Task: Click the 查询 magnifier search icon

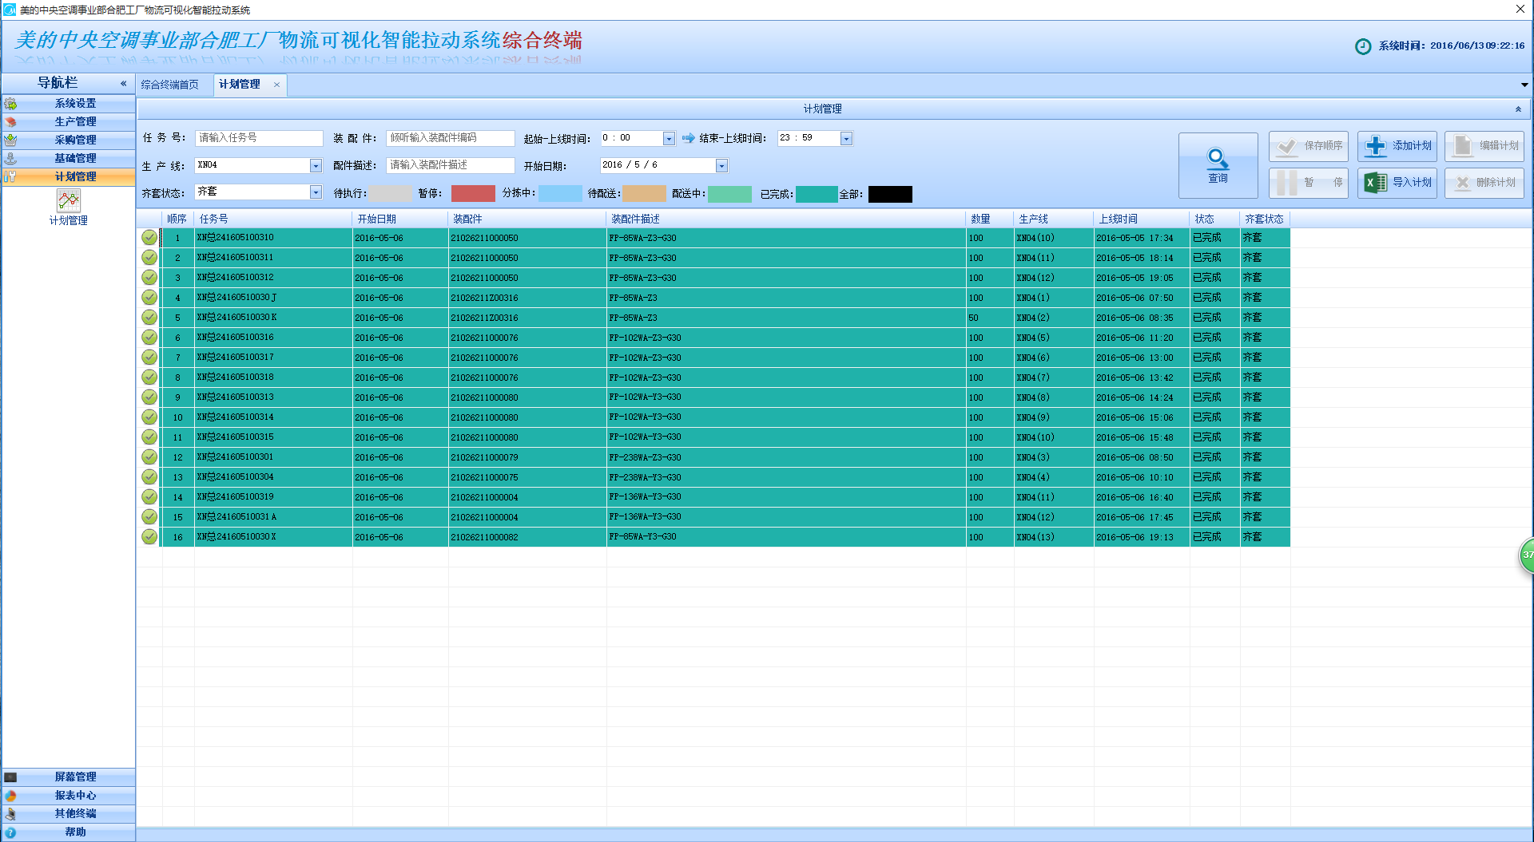Action: tap(1217, 160)
